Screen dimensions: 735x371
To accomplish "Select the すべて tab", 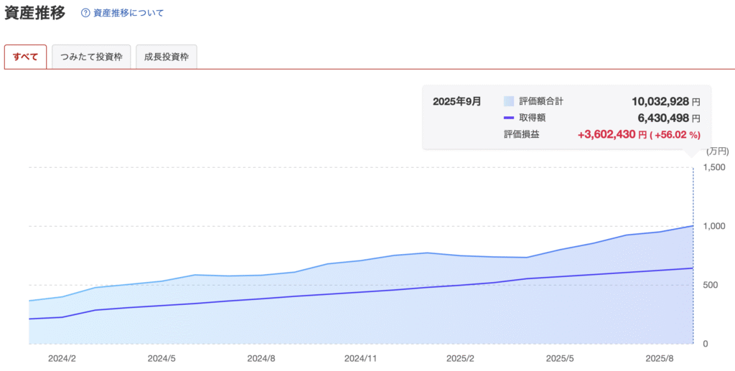I will [26, 57].
